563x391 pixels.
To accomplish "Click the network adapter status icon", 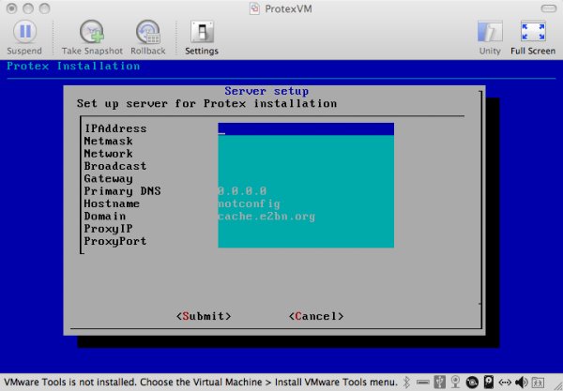I will point(505,383).
